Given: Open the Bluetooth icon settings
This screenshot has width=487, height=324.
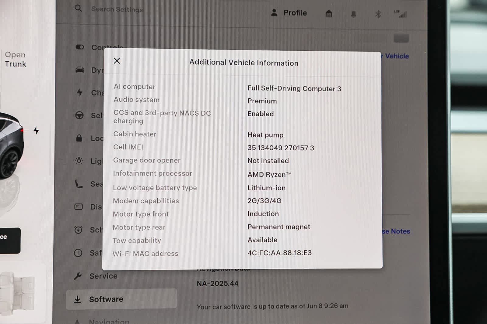Looking at the screenshot, I should coord(378,14).
